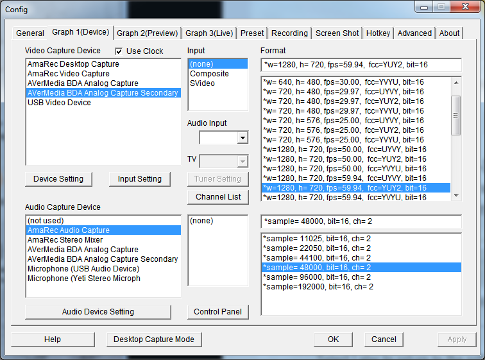
Task: Select AVerMedia BDA Analog Capture Secondary video device
Action: (x=103, y=93)
